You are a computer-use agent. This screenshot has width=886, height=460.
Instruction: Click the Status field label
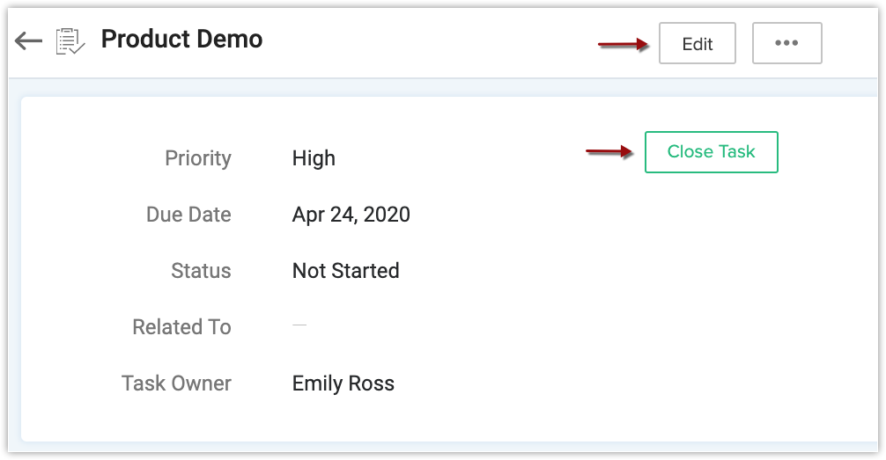[x=201, y=271]
